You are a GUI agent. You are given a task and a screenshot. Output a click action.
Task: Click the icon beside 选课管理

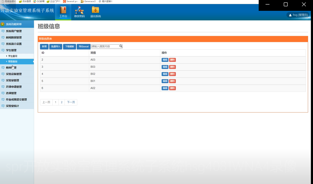tap(3, 93)
